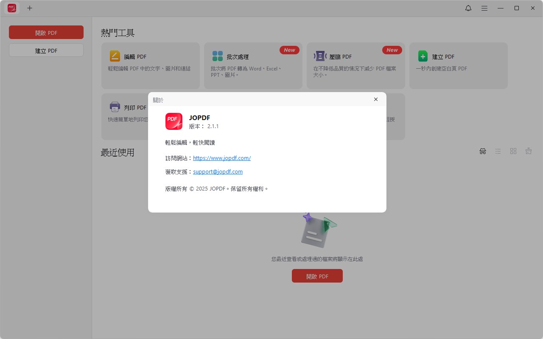Maximize the JOPDF window
The height and width of the screenshot is (339, 543).
pyautogui.click(x=517, y=8)
